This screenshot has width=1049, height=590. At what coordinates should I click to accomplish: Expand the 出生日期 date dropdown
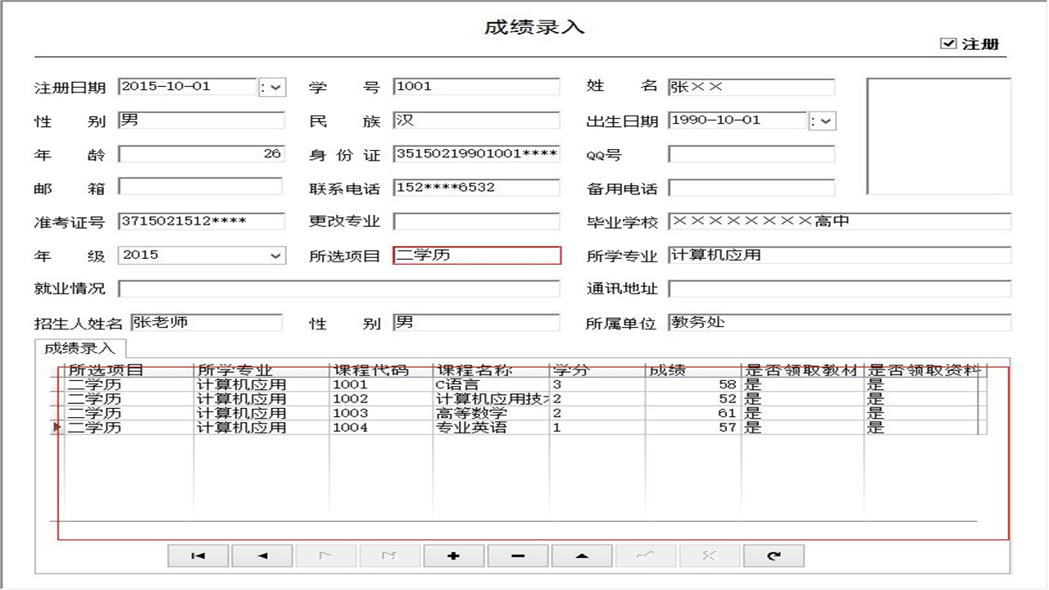pyautogui.click(x=826, y=120)
